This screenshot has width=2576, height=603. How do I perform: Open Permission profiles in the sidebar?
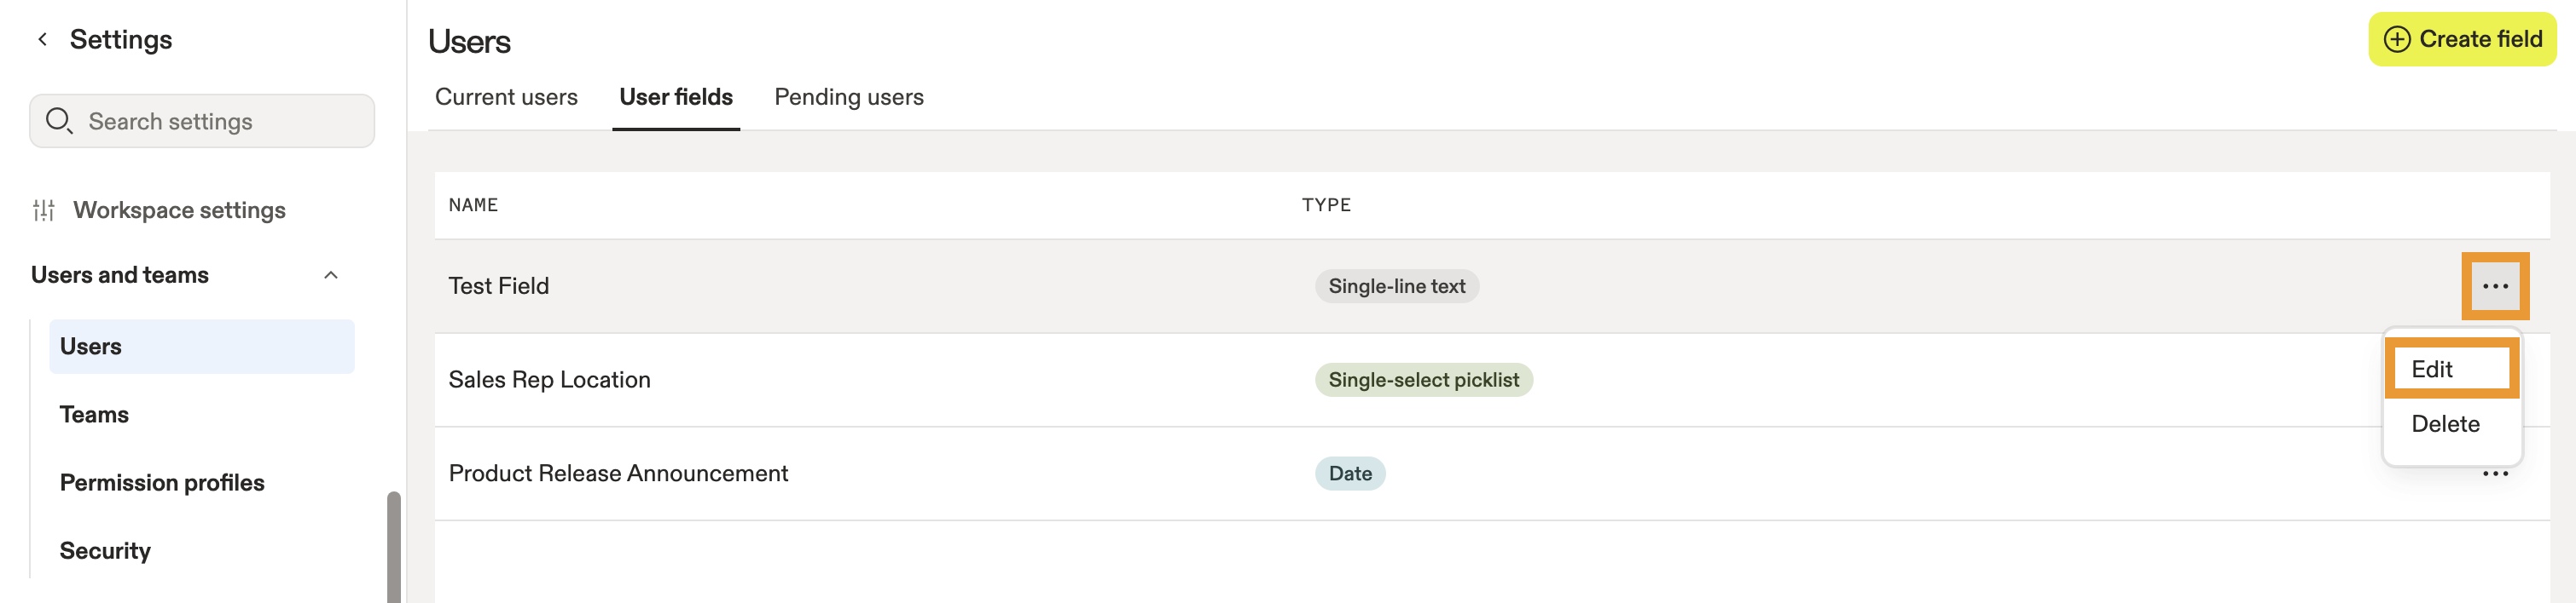pos(162,482)
